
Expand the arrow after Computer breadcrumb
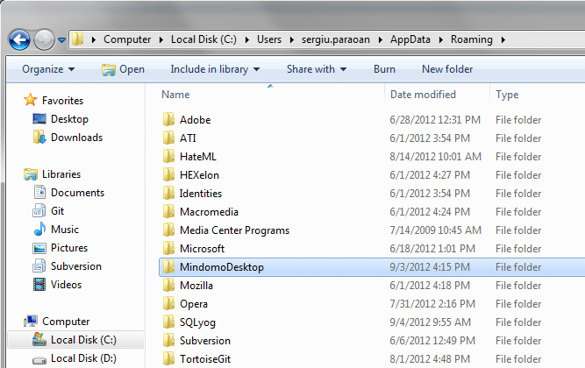(x=161, y=39)
